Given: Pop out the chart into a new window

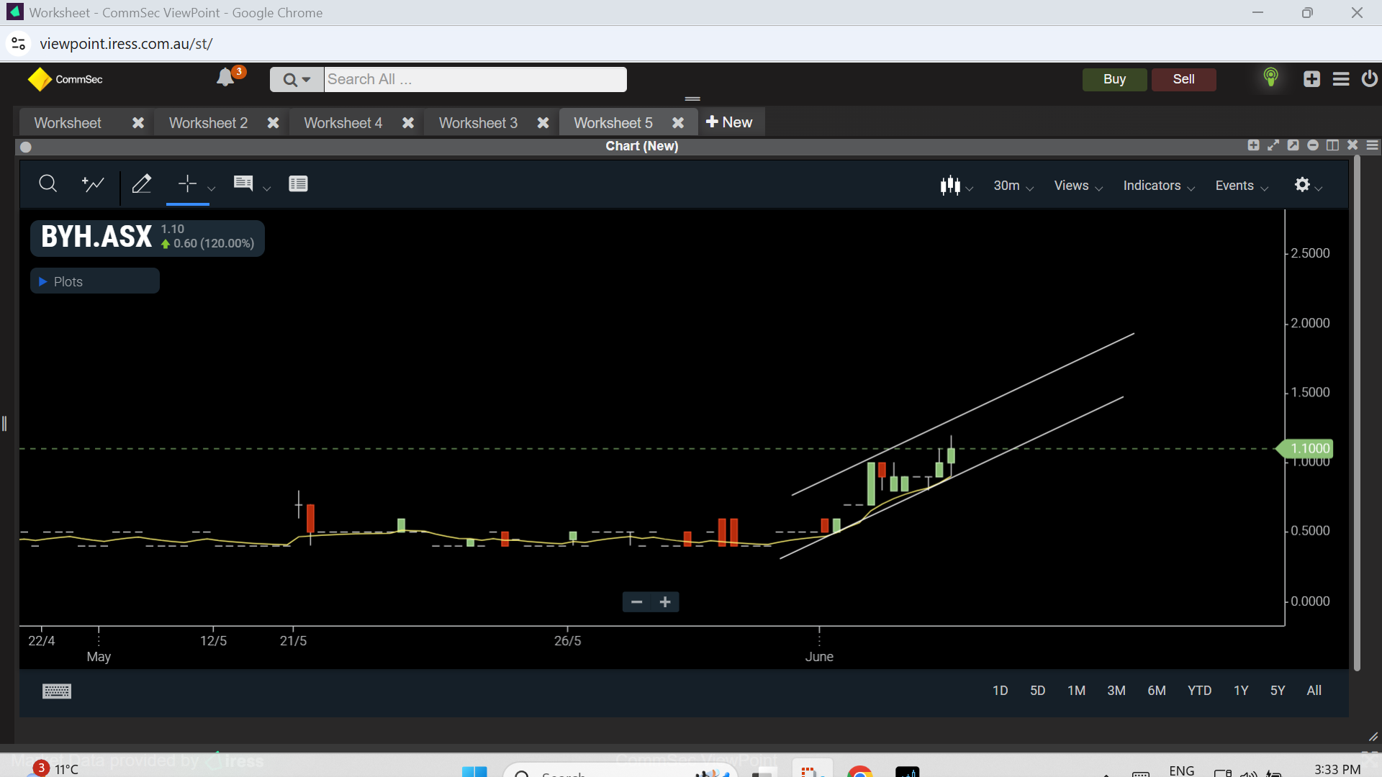Looking at the screenshot, I should point(1293,145).
